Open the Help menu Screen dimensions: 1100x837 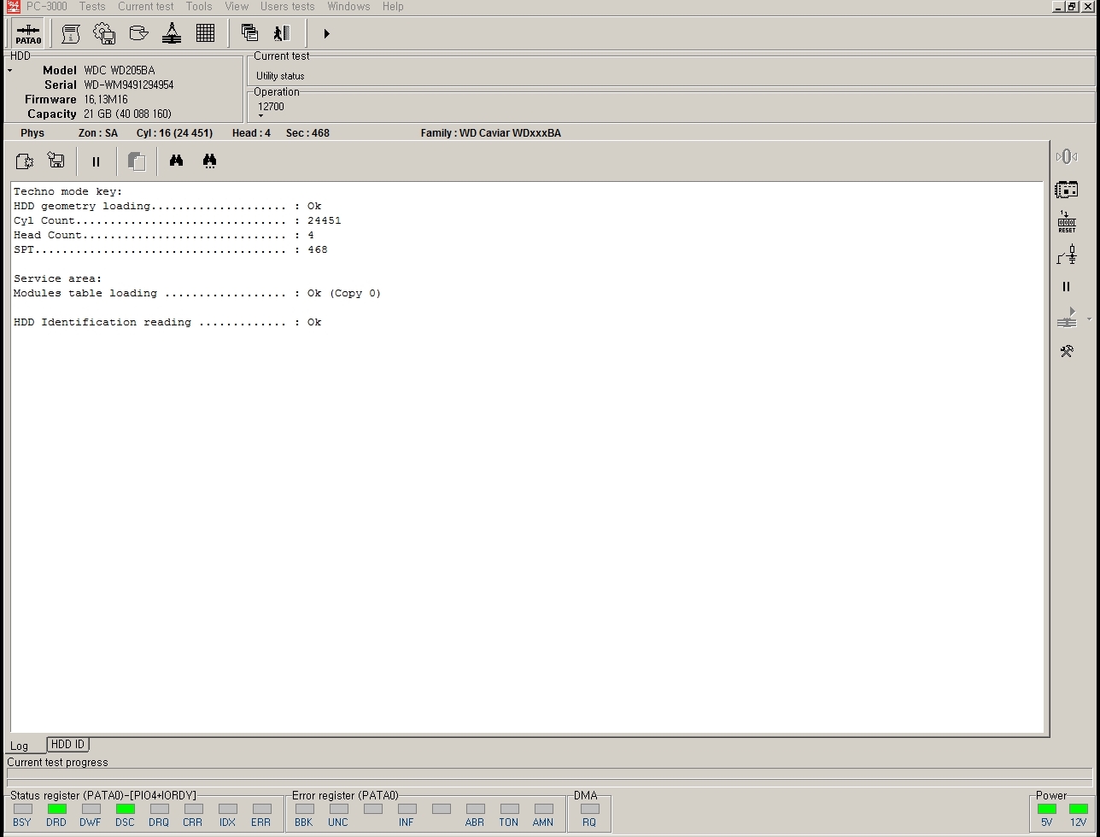pos(393,6)
